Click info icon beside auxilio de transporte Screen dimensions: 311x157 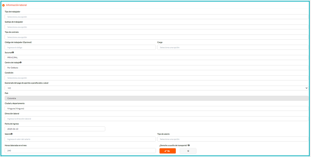point(189,145)
